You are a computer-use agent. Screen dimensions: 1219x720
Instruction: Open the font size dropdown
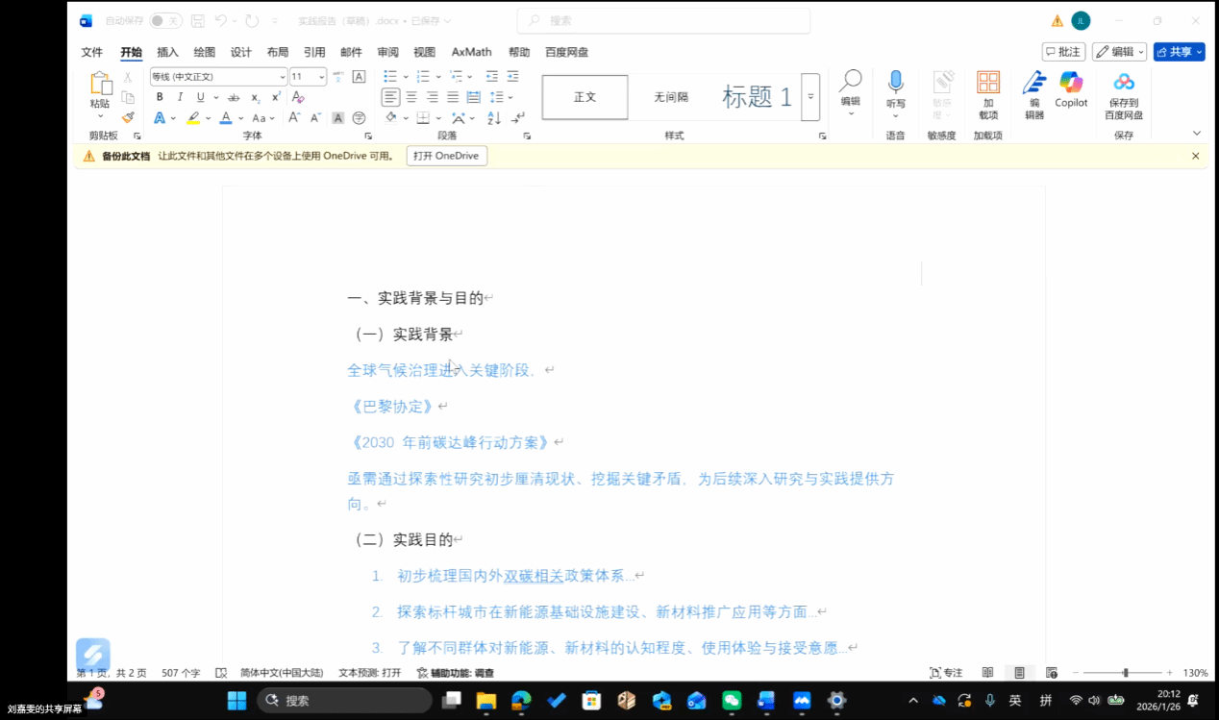[322, 77]
